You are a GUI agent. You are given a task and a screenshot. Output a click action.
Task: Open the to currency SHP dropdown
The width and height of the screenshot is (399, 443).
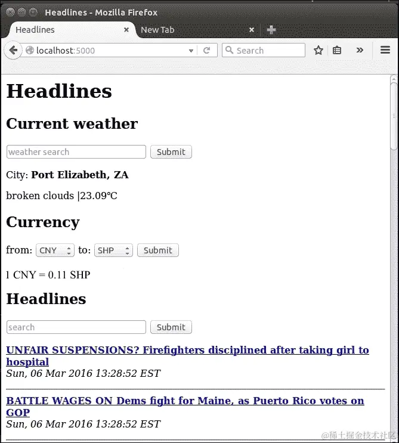(x=113, y=250)
